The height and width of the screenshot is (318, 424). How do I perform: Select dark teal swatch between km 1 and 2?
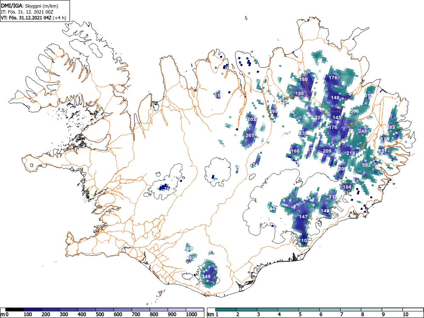click(x=226, y=310)
